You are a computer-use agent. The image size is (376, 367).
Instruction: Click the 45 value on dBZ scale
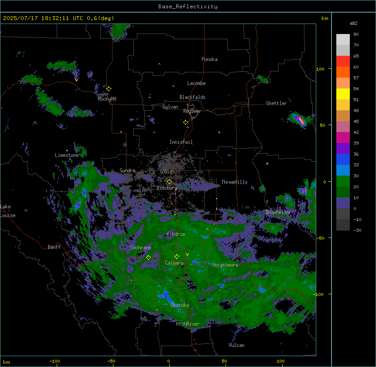point(356,122)
